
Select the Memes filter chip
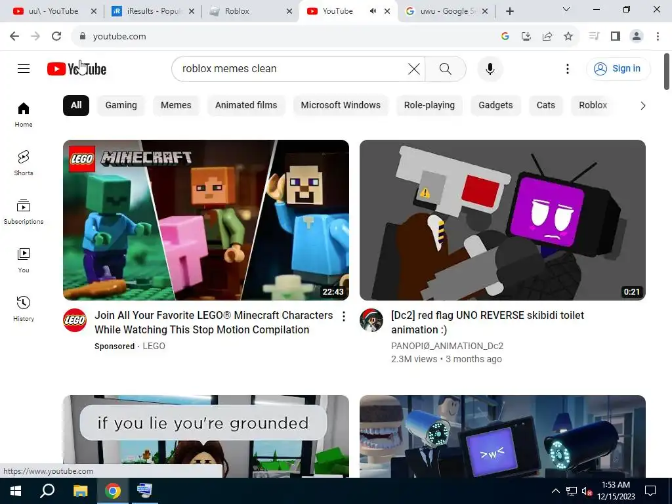176,106
